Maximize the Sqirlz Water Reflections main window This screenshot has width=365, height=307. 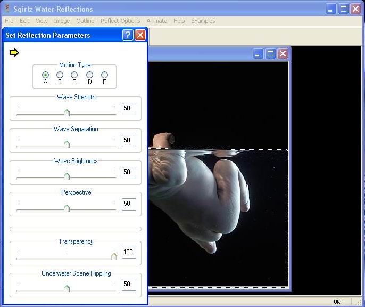[343, 9]
